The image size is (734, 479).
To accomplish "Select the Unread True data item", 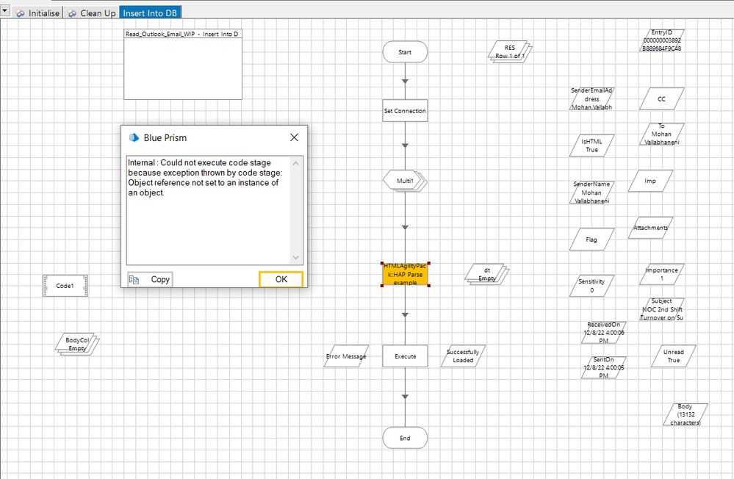I will coord(674,356).
